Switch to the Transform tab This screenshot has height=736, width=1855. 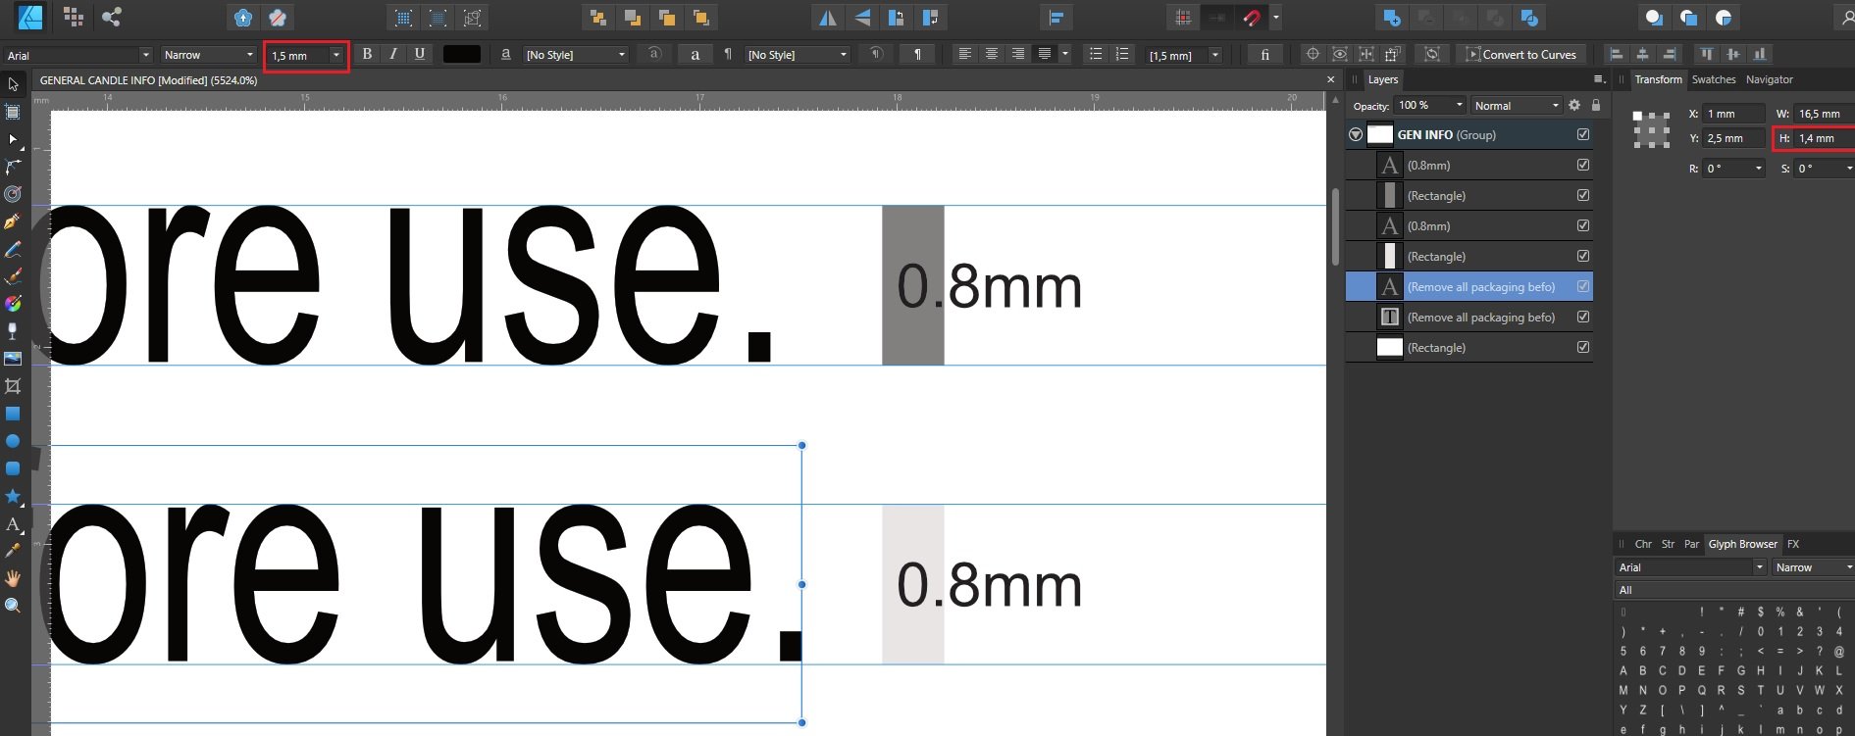pos(1658,79)
